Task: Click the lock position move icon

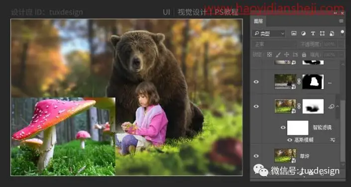Action: 287,54
